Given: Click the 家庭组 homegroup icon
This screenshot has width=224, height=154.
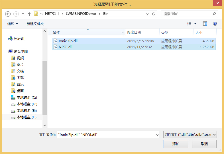Looking at the screenshot, I should [x=10, y=38].
